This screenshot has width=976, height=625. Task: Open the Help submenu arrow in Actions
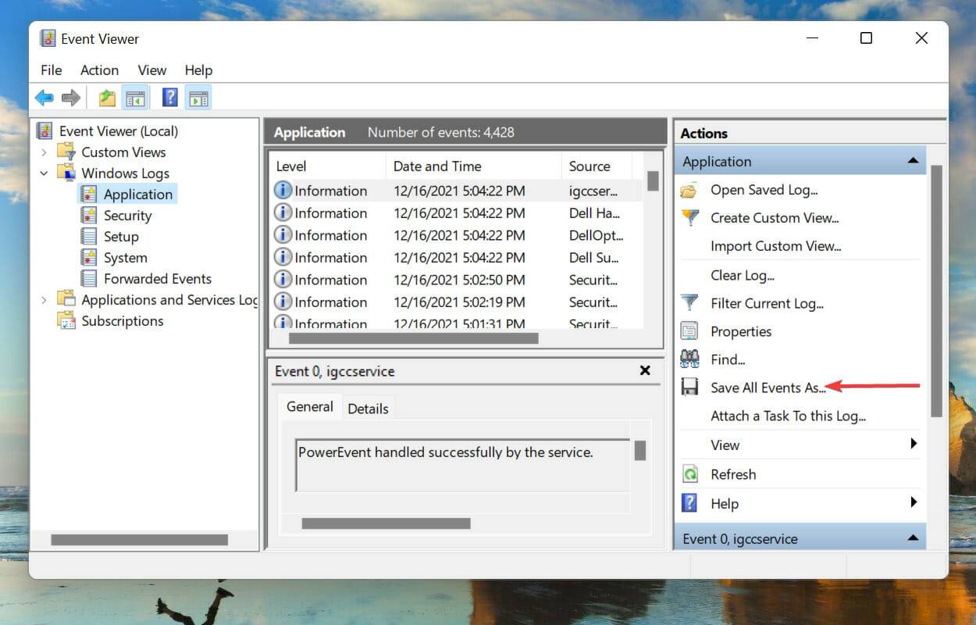914,502
